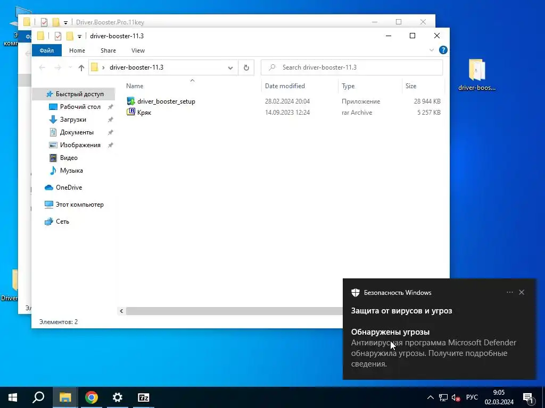Open the clock and date 02.03.2024
The width and height of the screenshot is (545, 408).
(x=499, y=397)
